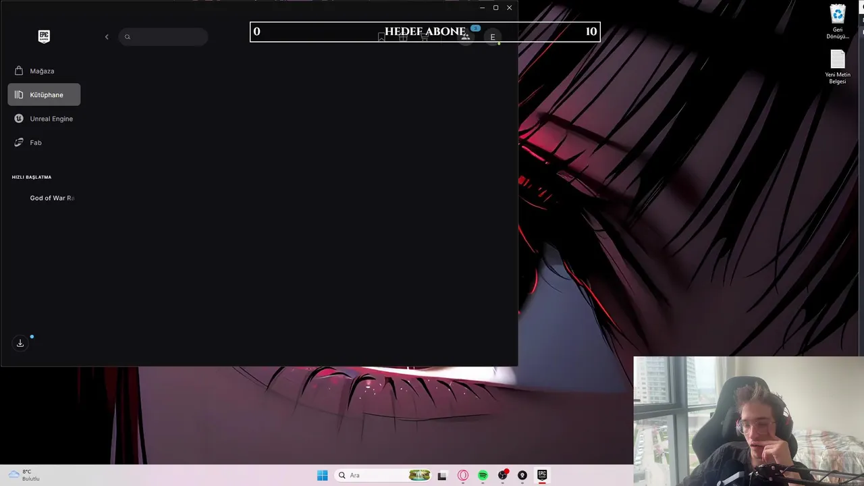Open Task View on the taskbar
Viewport: 864px width, 486px height.
pyautogui.click(x=442, y=475)
